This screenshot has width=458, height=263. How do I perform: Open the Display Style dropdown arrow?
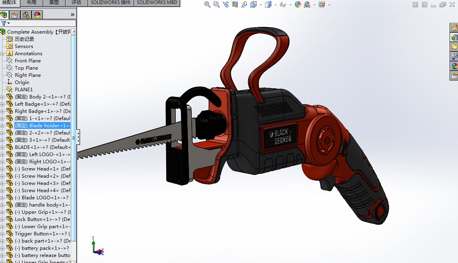(x=275, y=5)
